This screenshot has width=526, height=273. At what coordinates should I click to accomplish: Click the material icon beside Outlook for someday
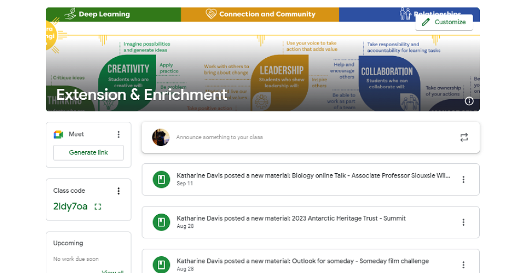[x=161, y=265]
